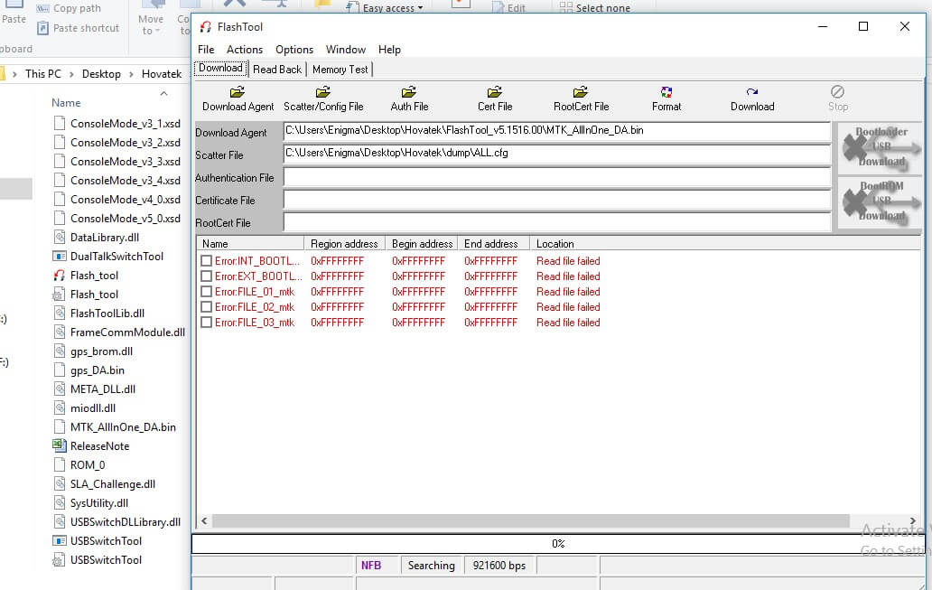Open the Help menu
This screenshot has height=590, width=932.
(389, 50)
